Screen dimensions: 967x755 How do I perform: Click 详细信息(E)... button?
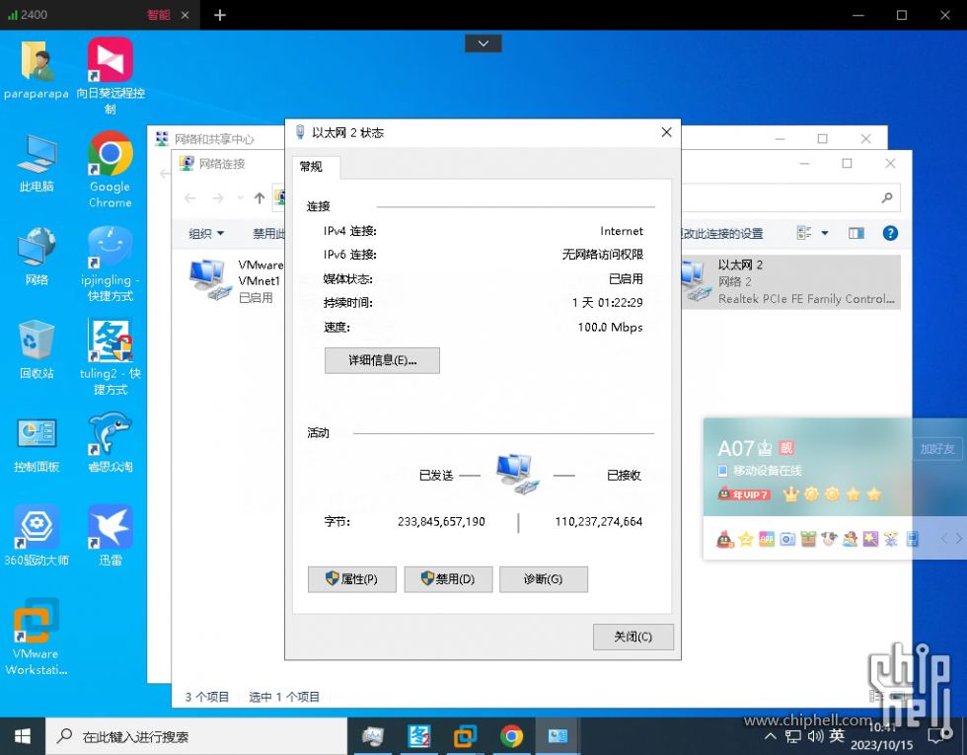(x=383, y=360)
